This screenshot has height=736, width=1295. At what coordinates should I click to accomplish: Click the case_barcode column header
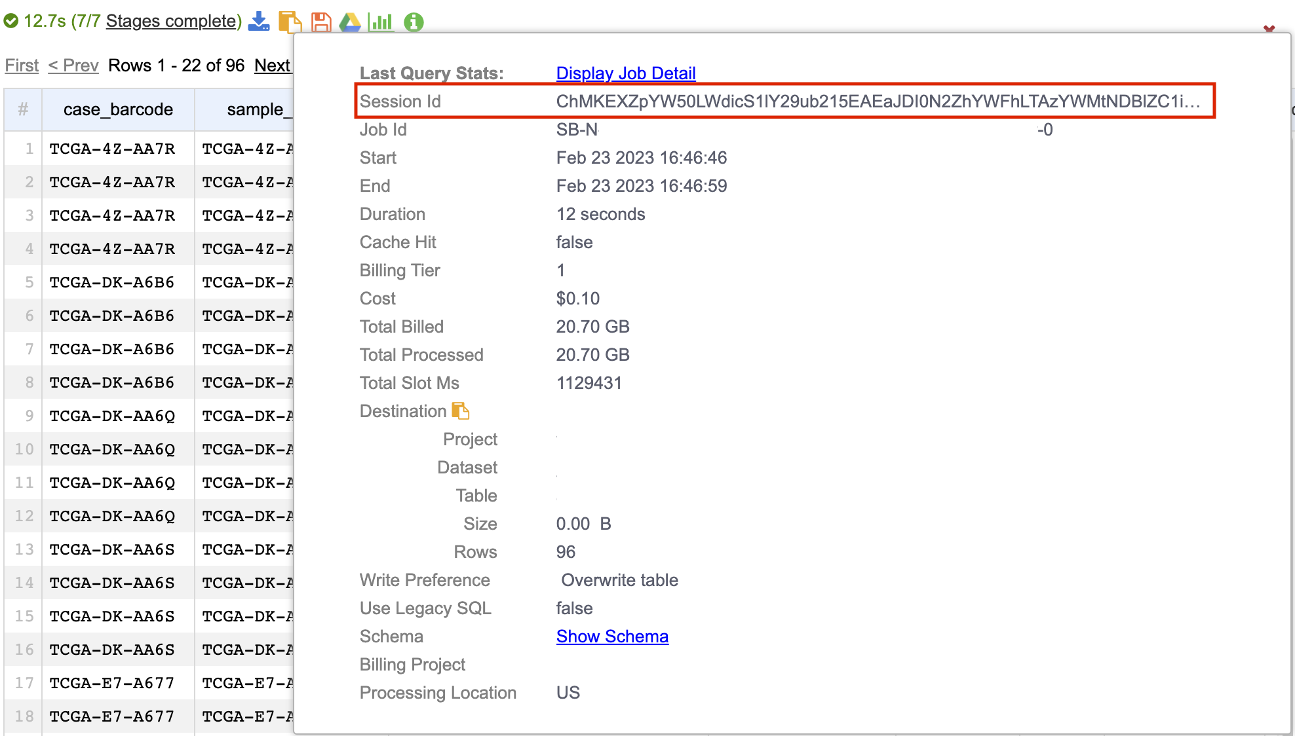(x=118, y=109)
